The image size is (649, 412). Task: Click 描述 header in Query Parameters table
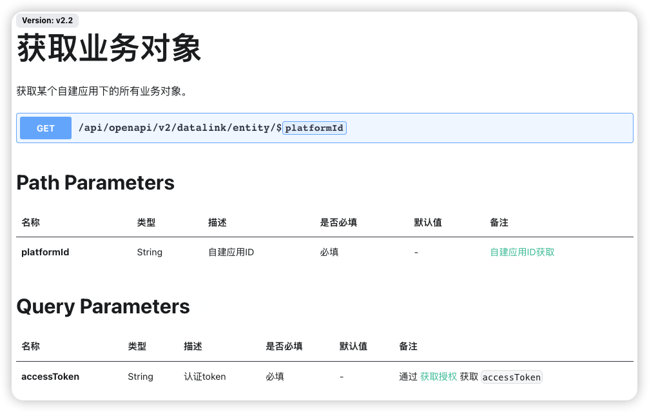pos(193,346)
